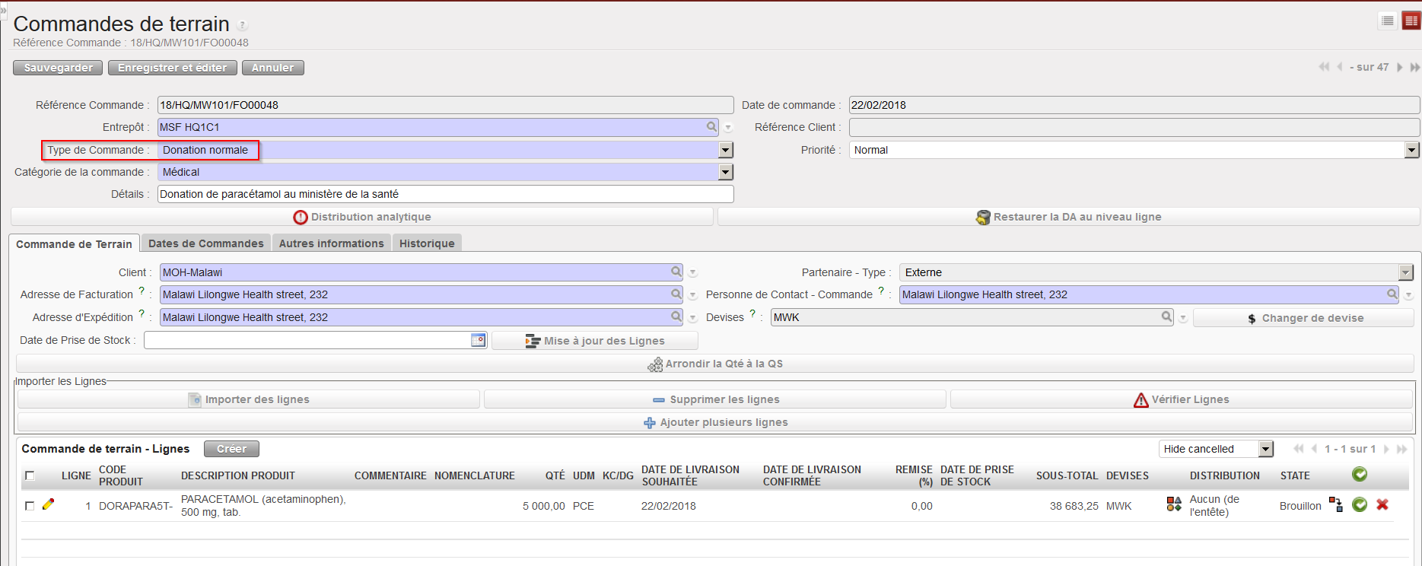The image size is (1422, 566).
Task: Open the Priorité dropdown
Action: [1412, 150]
